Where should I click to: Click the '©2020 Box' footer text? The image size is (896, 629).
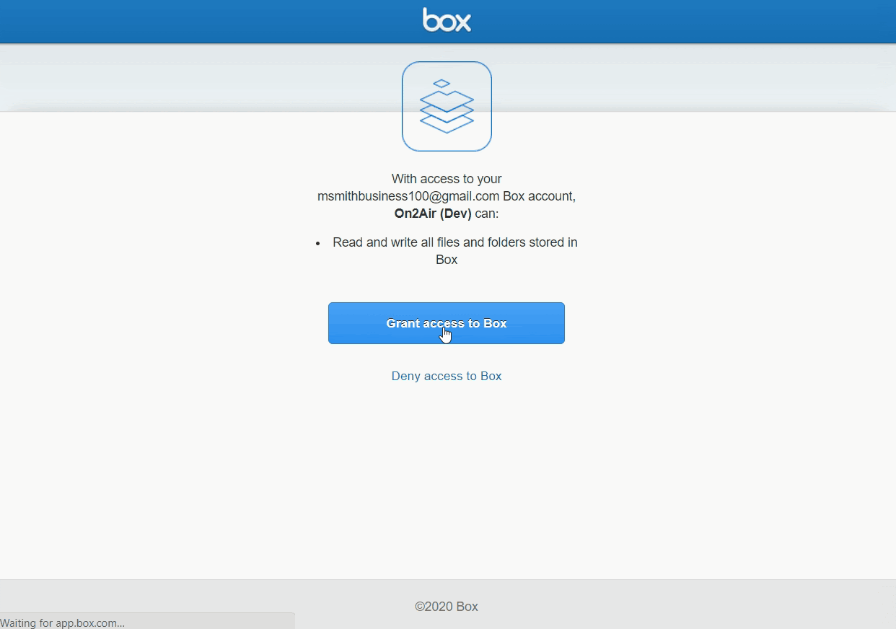446,607
